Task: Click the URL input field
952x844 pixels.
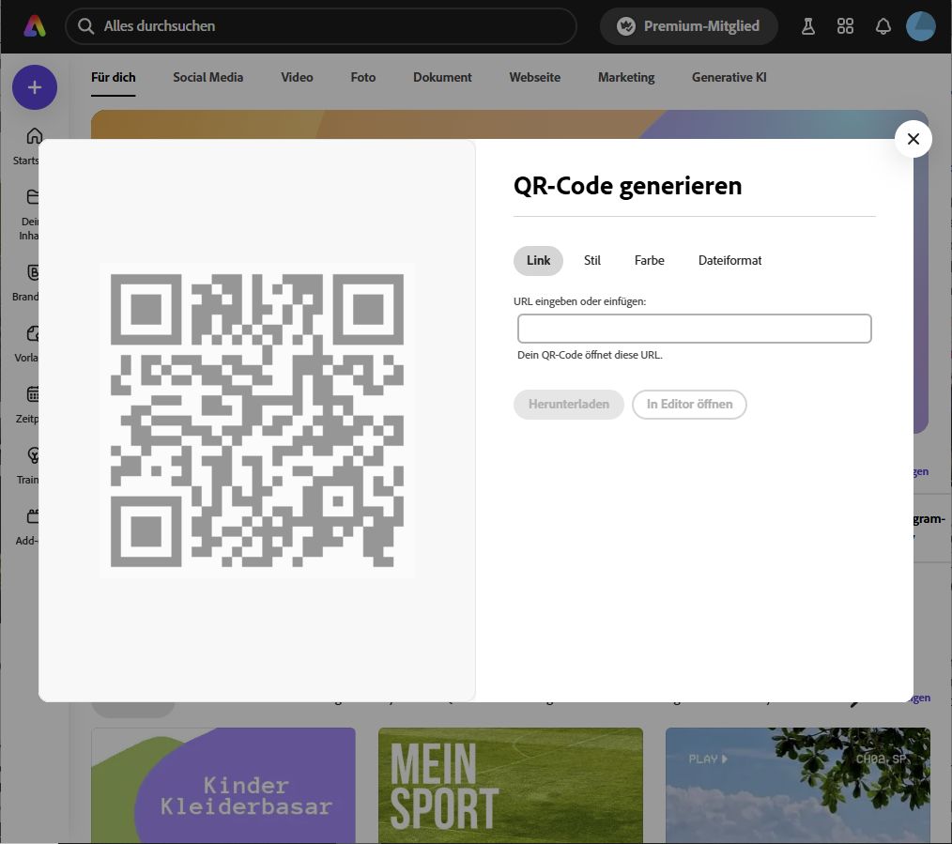Action: click(x=695, y=329)
